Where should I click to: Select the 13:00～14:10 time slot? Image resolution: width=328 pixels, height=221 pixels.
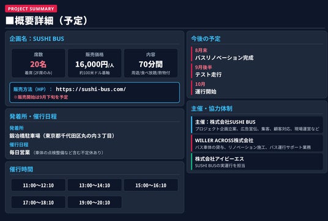pyautogui.click(x=95, y=185)
